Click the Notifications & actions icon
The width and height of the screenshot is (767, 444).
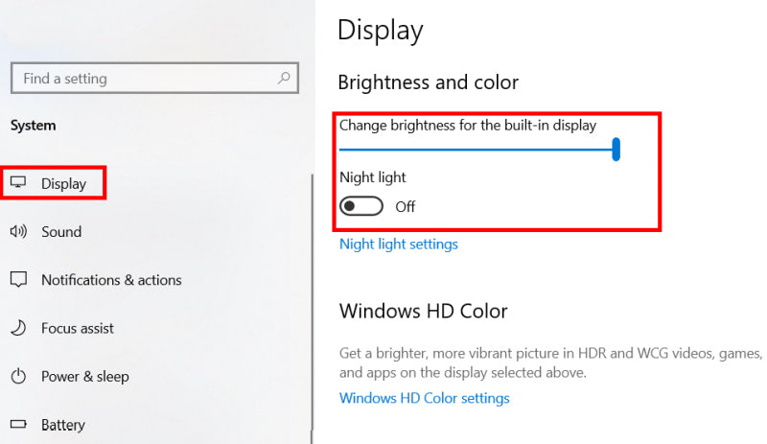tap(18, 280)
